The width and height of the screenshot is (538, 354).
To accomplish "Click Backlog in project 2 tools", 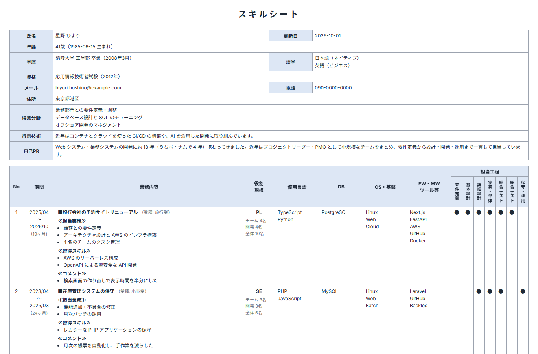I will 418,306.
